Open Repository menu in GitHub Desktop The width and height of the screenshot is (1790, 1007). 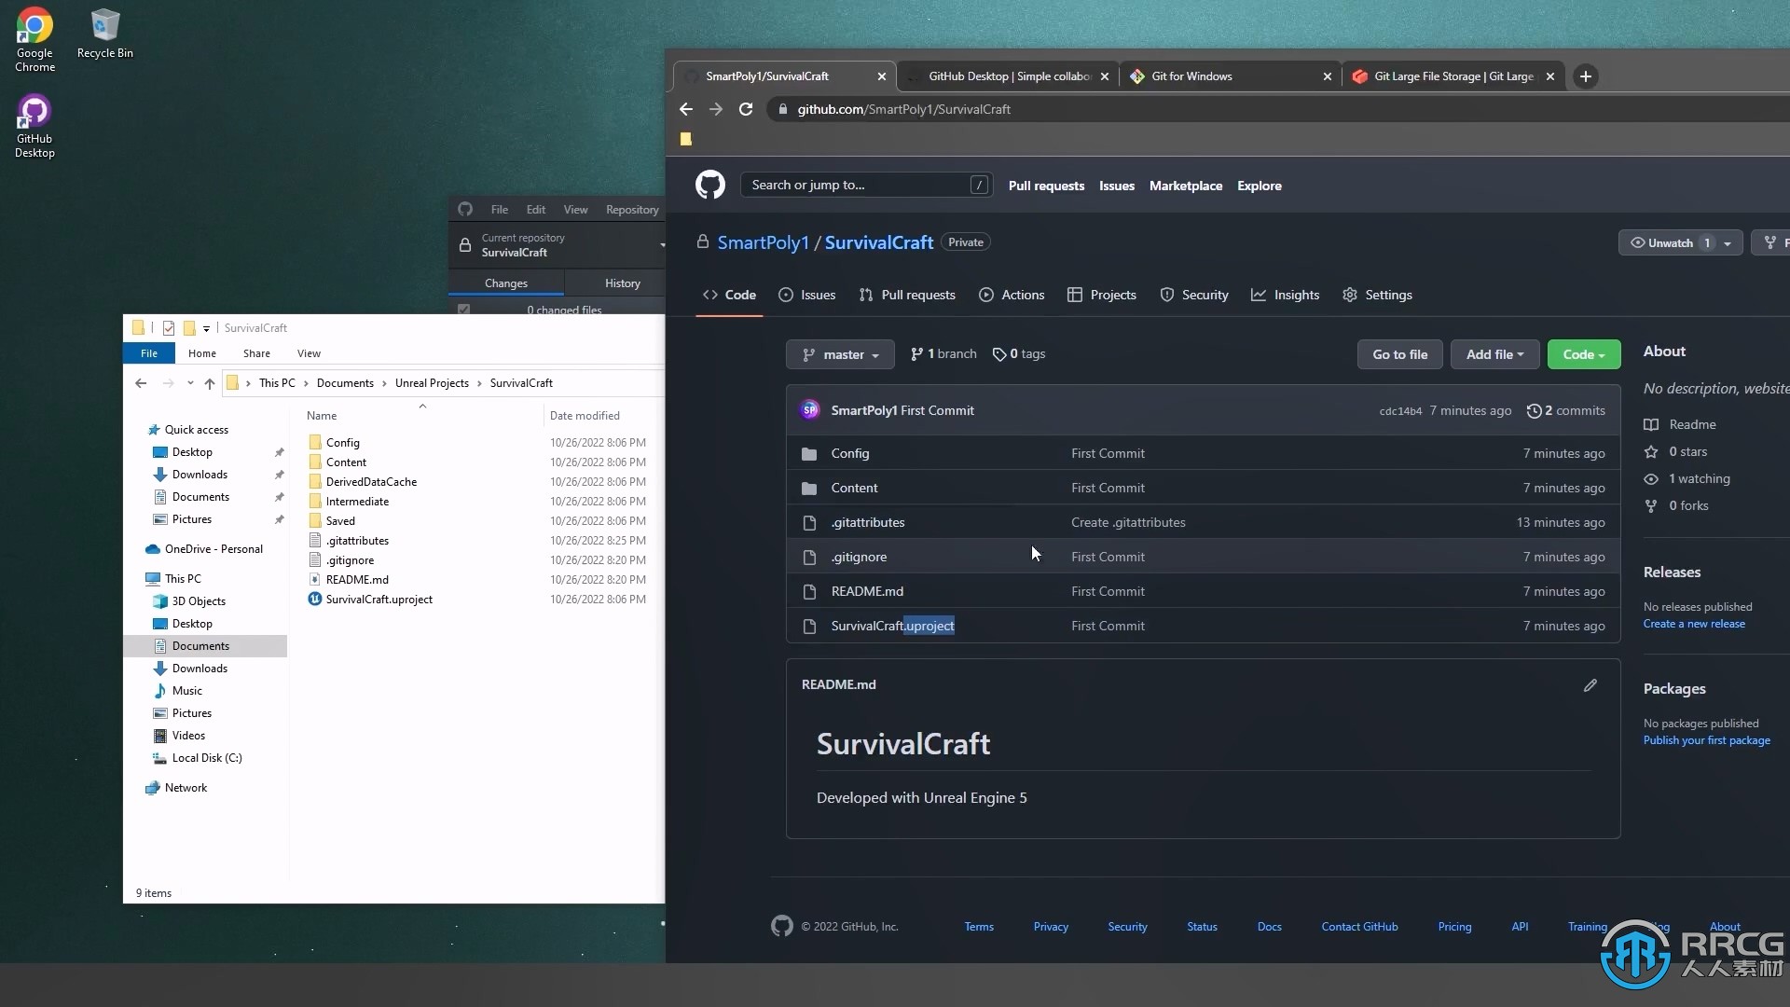click(632, 210)
